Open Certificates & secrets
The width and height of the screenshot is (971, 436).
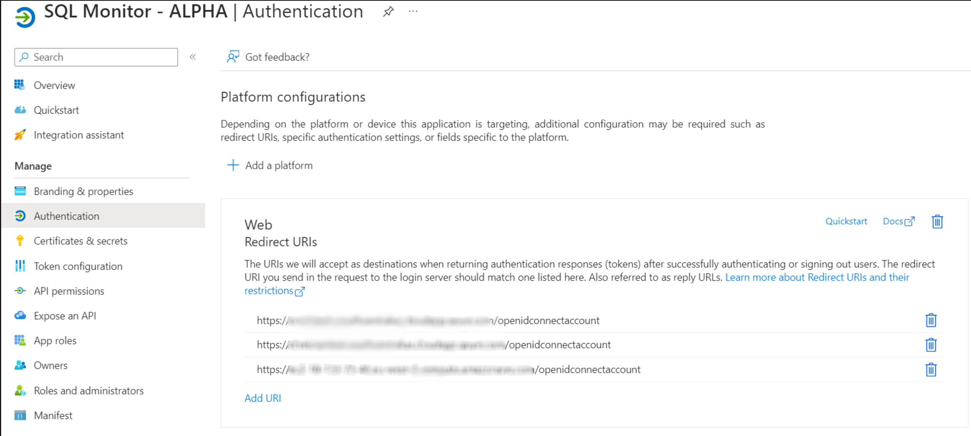81,240
